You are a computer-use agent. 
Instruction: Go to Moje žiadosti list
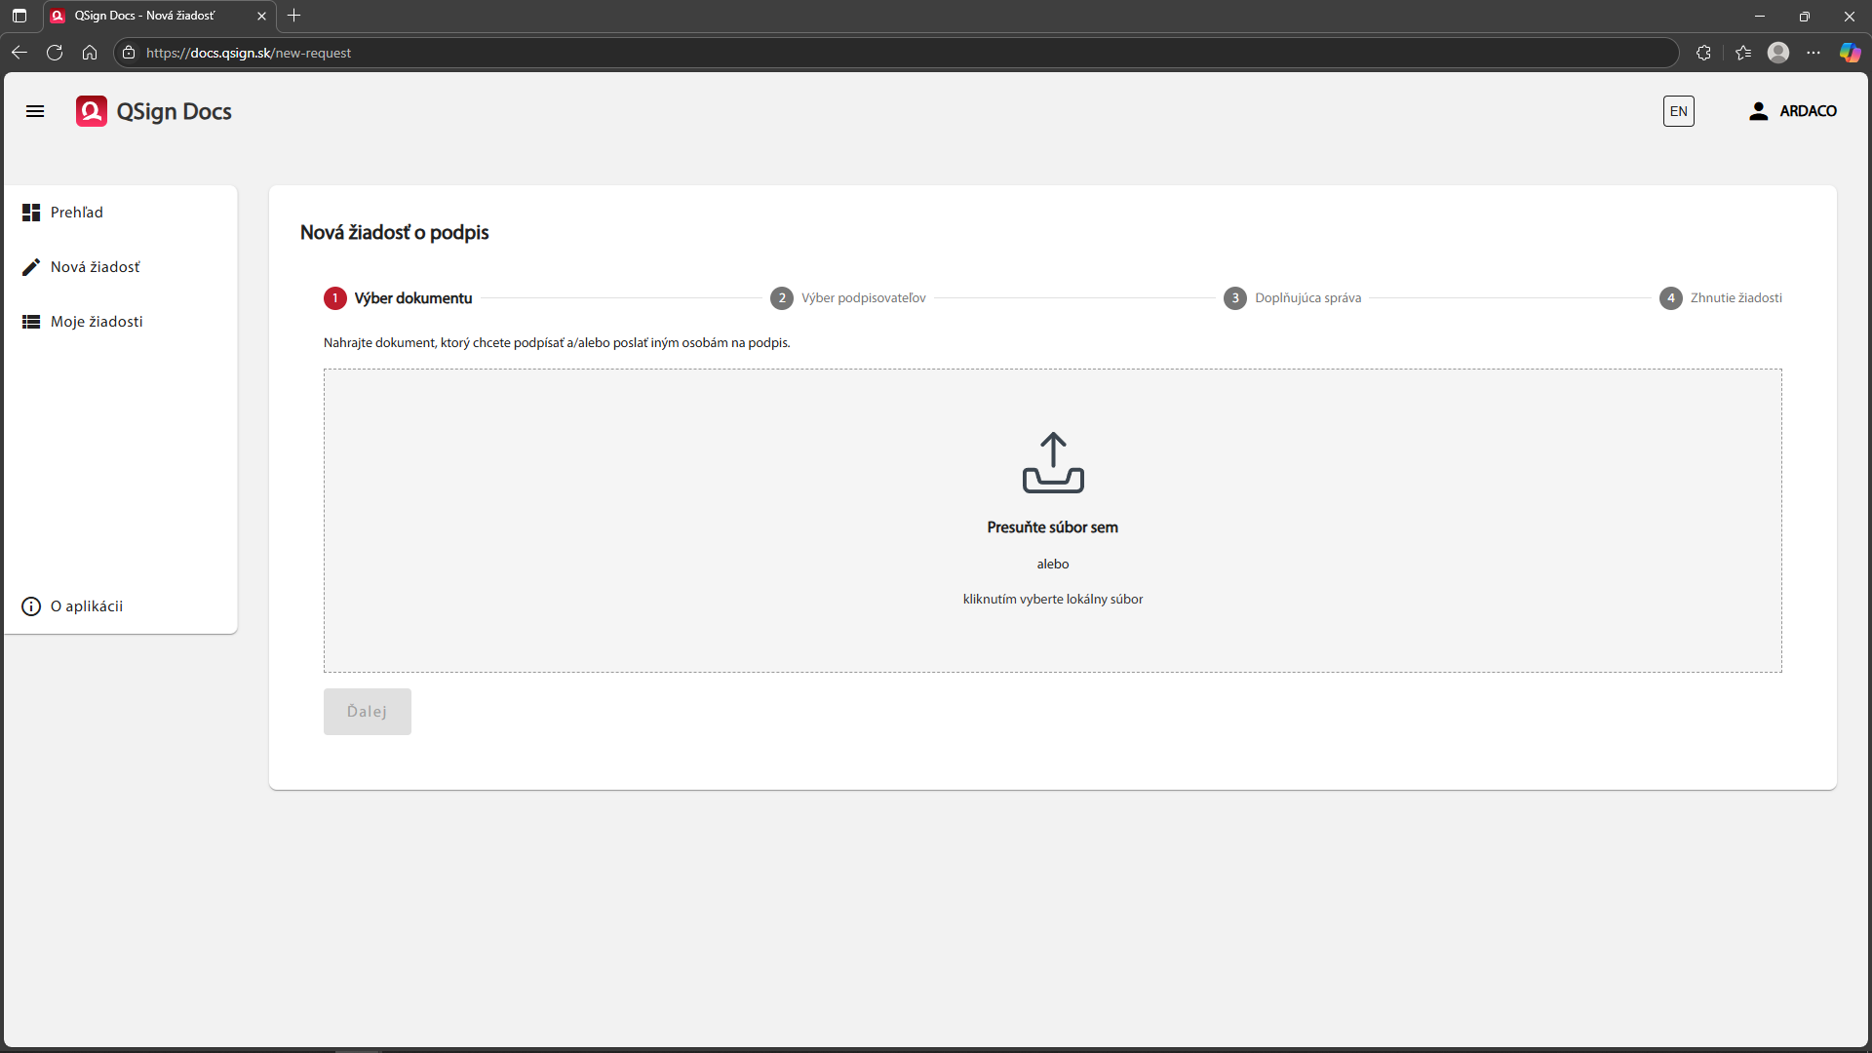96,322
